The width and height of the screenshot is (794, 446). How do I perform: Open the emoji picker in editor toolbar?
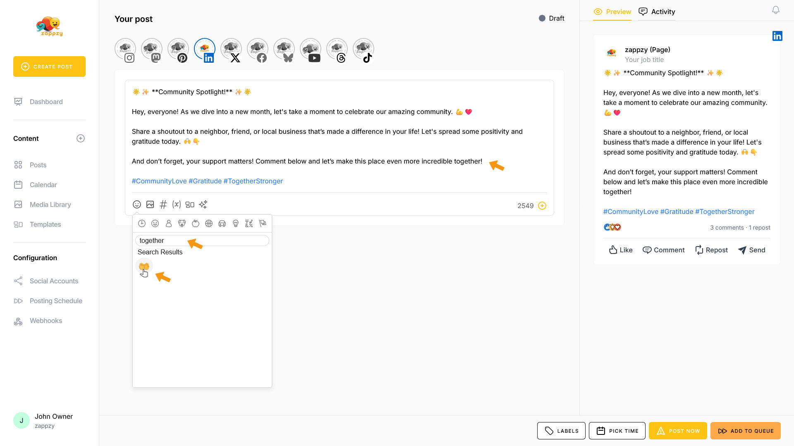pyautogui.click(x=137, y=204)
